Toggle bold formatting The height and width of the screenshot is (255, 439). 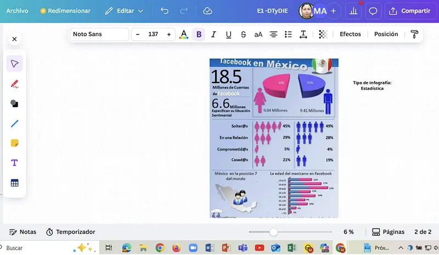click(x=199, y=34)
